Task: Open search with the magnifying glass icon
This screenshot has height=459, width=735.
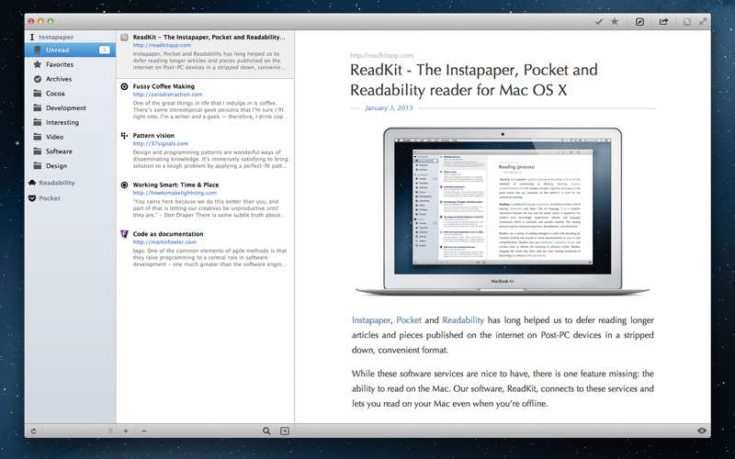Action: coord(266,431)
